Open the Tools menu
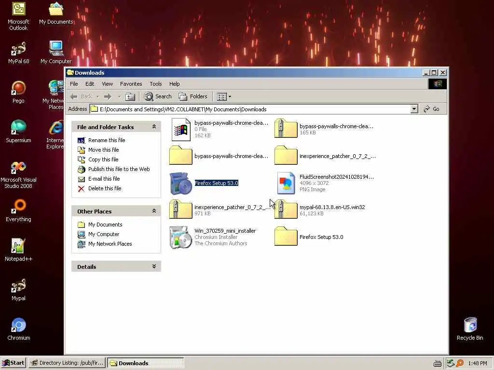Viewport: 494px width, 370px height. pyautogui.click(x=156, y=84)
